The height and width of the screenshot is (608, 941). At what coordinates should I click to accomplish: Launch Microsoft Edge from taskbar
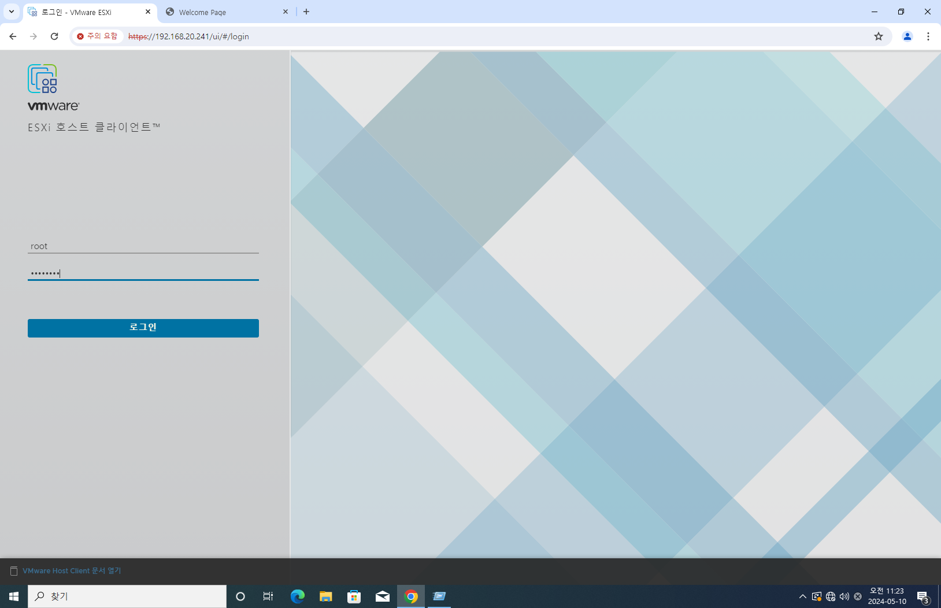coord(297,596)
